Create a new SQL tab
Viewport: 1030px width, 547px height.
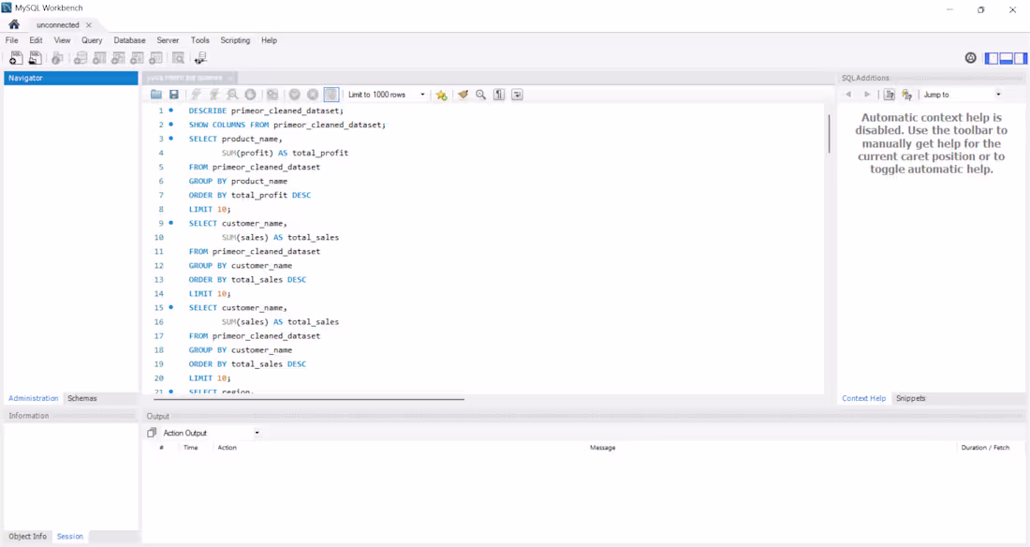pyautogui.click(x=16, y=58)
